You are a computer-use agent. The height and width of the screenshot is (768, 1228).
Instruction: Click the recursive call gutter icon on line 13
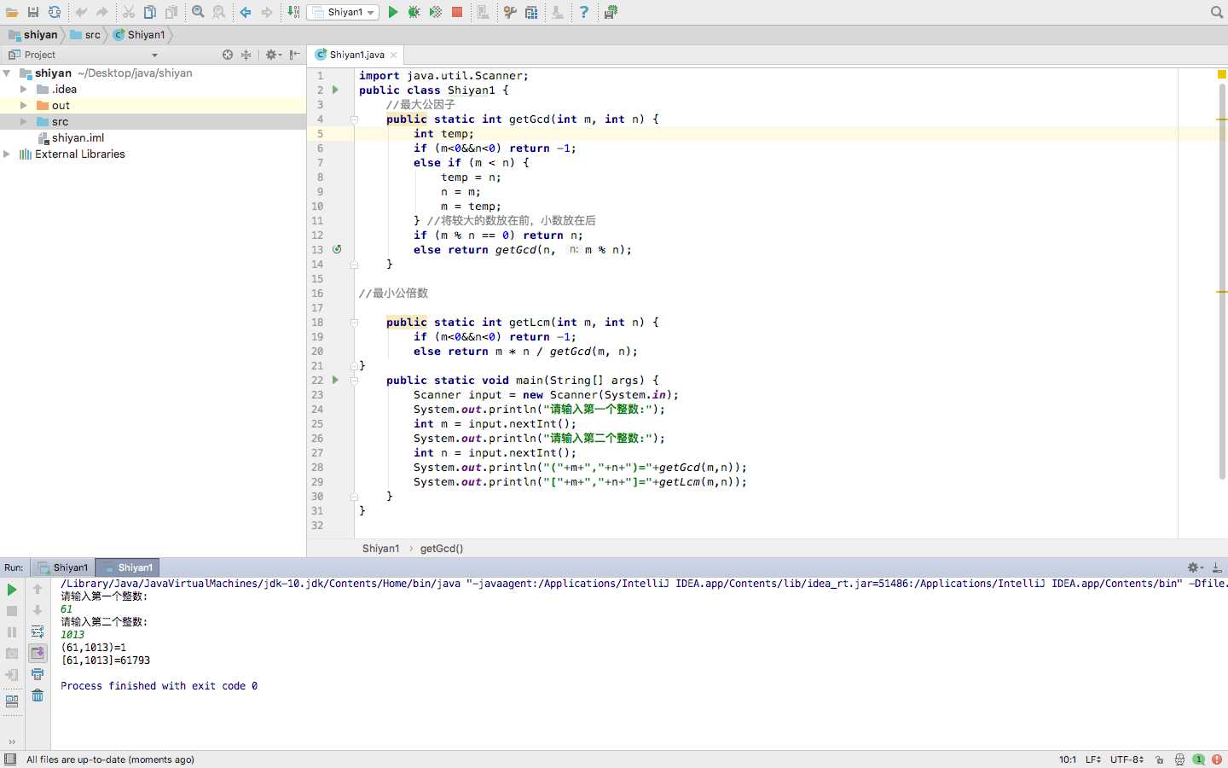click(337, 249)
